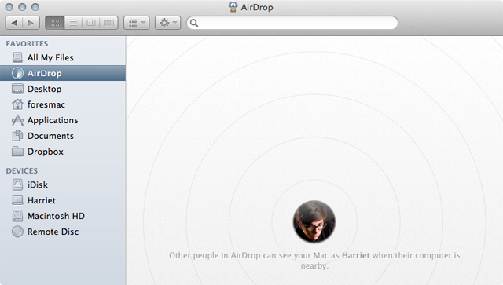This screenshot has width=503, height=285.
Task: Click the AirDrop parachute title icon
Action: pyautogui.click(x=233, y=7)
